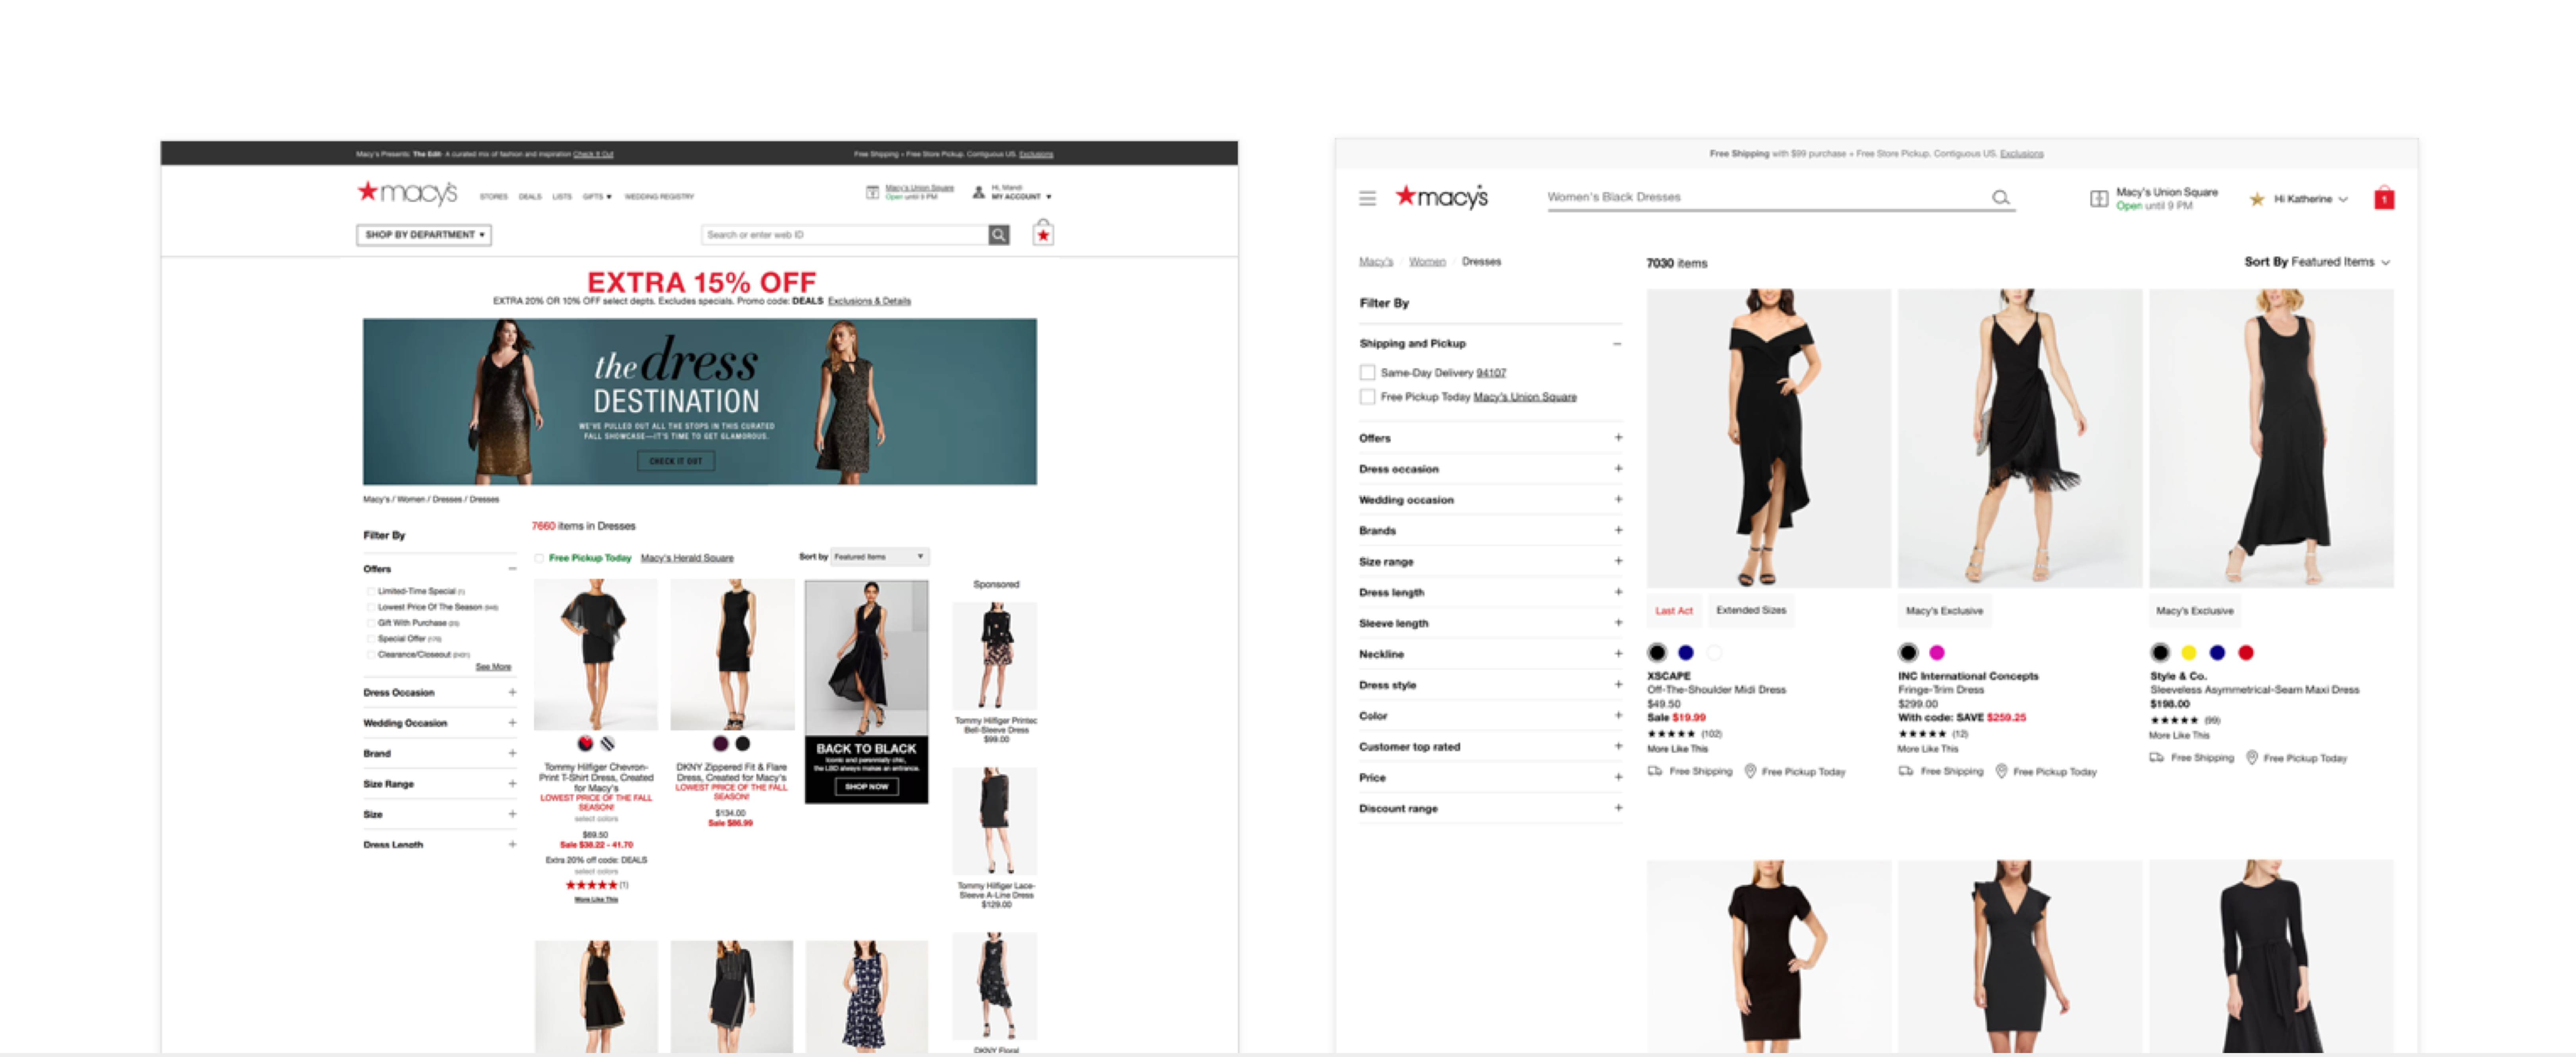The width and height of the screenshot is (2576, 1057).
Task: Click CHECK IT OUT banner button
Action: pos(676,461)
